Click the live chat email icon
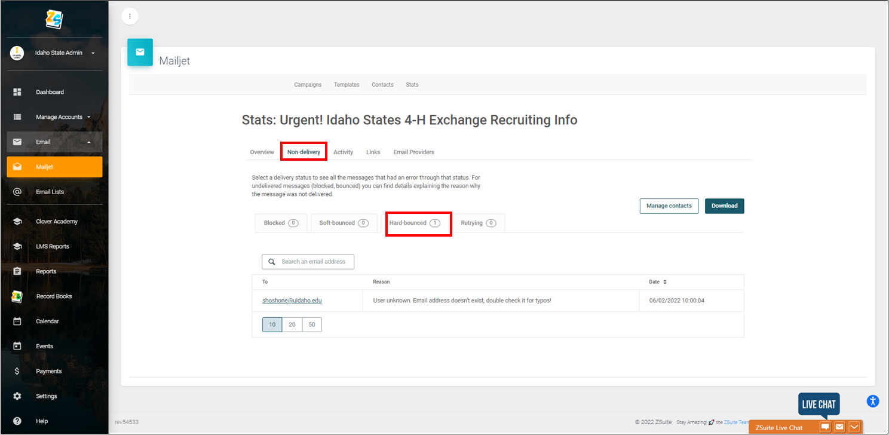The height and width of the screenshot is (435, 889). (839, 427)
